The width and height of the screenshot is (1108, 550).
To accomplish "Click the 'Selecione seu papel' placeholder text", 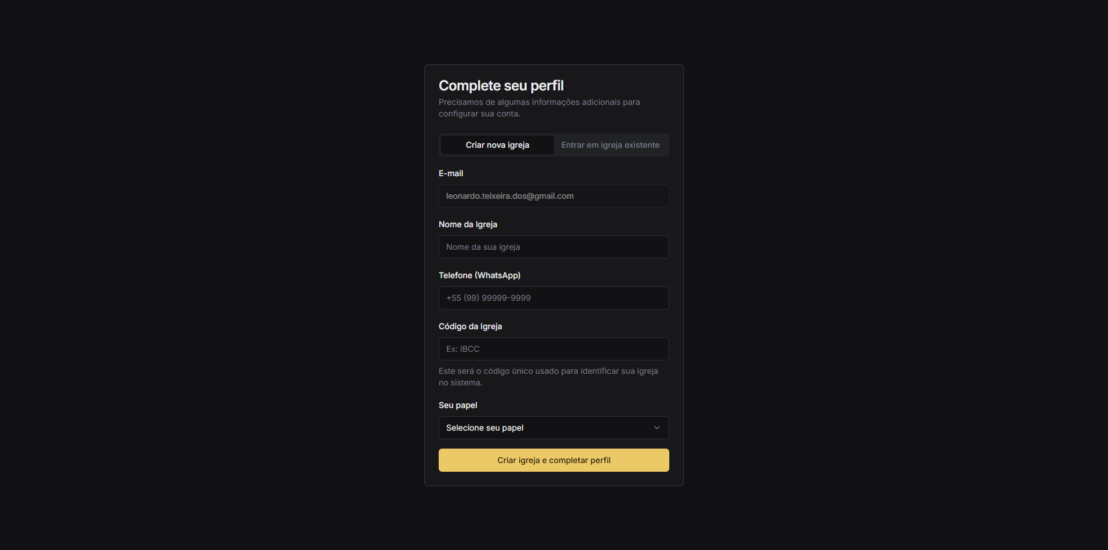I will coord(484,428).
